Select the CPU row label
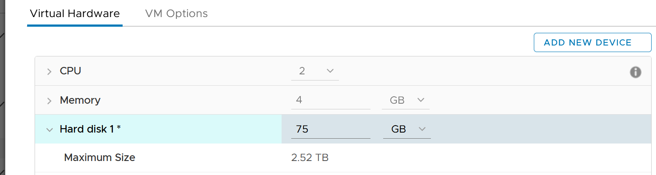Screen dimensions: 656x175 (71, 71)
